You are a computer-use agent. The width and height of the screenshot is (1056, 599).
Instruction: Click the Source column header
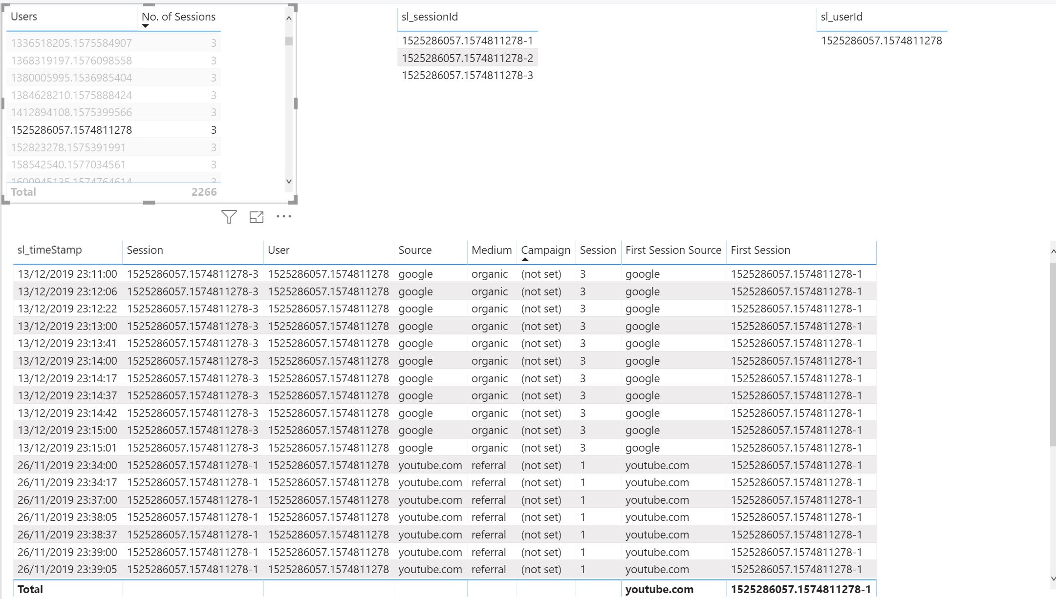415,250
